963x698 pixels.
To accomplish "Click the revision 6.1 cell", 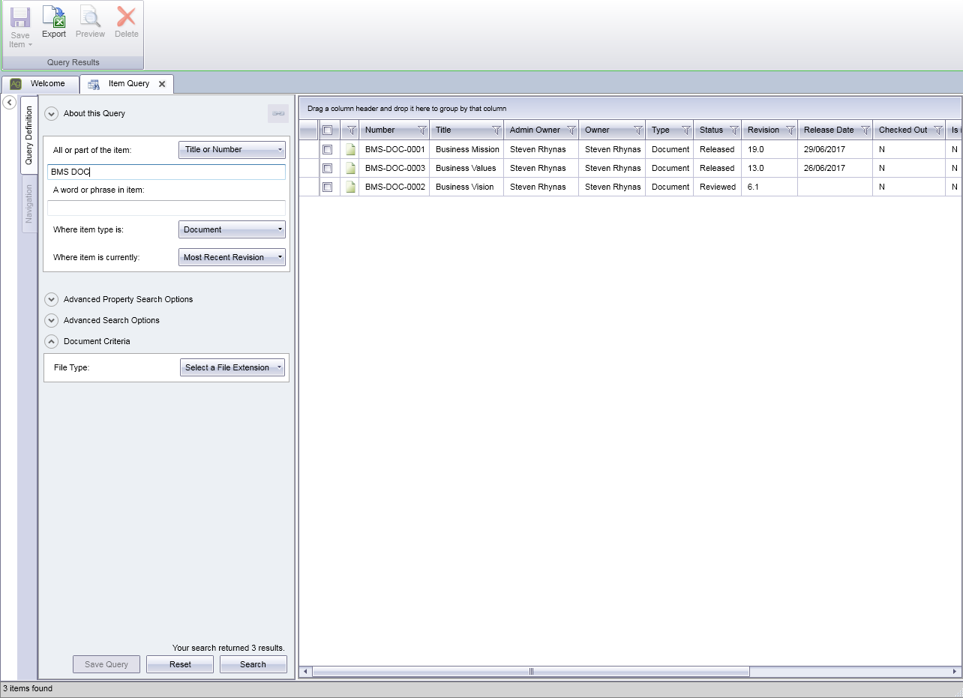I will [x=769, y=187].
